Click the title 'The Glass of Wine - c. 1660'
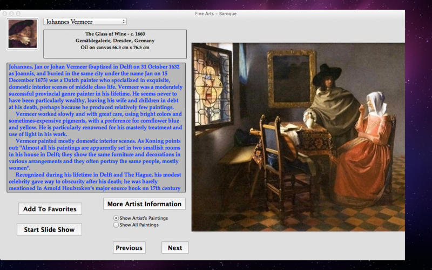The image size is (432, 270). point(115,34)
